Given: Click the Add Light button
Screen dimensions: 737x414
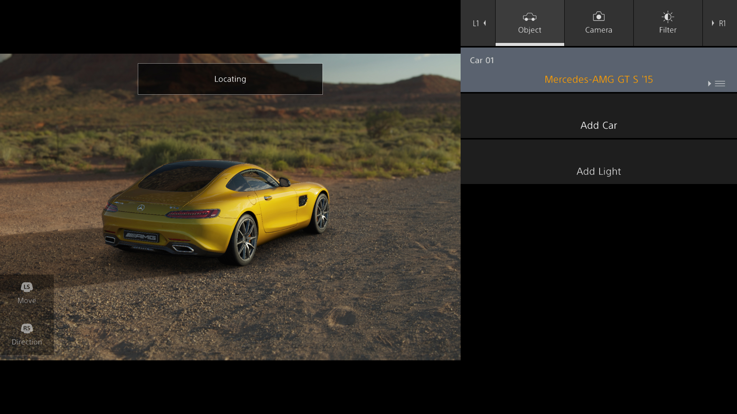Looking at the screenshot, I should click(598, 171).
